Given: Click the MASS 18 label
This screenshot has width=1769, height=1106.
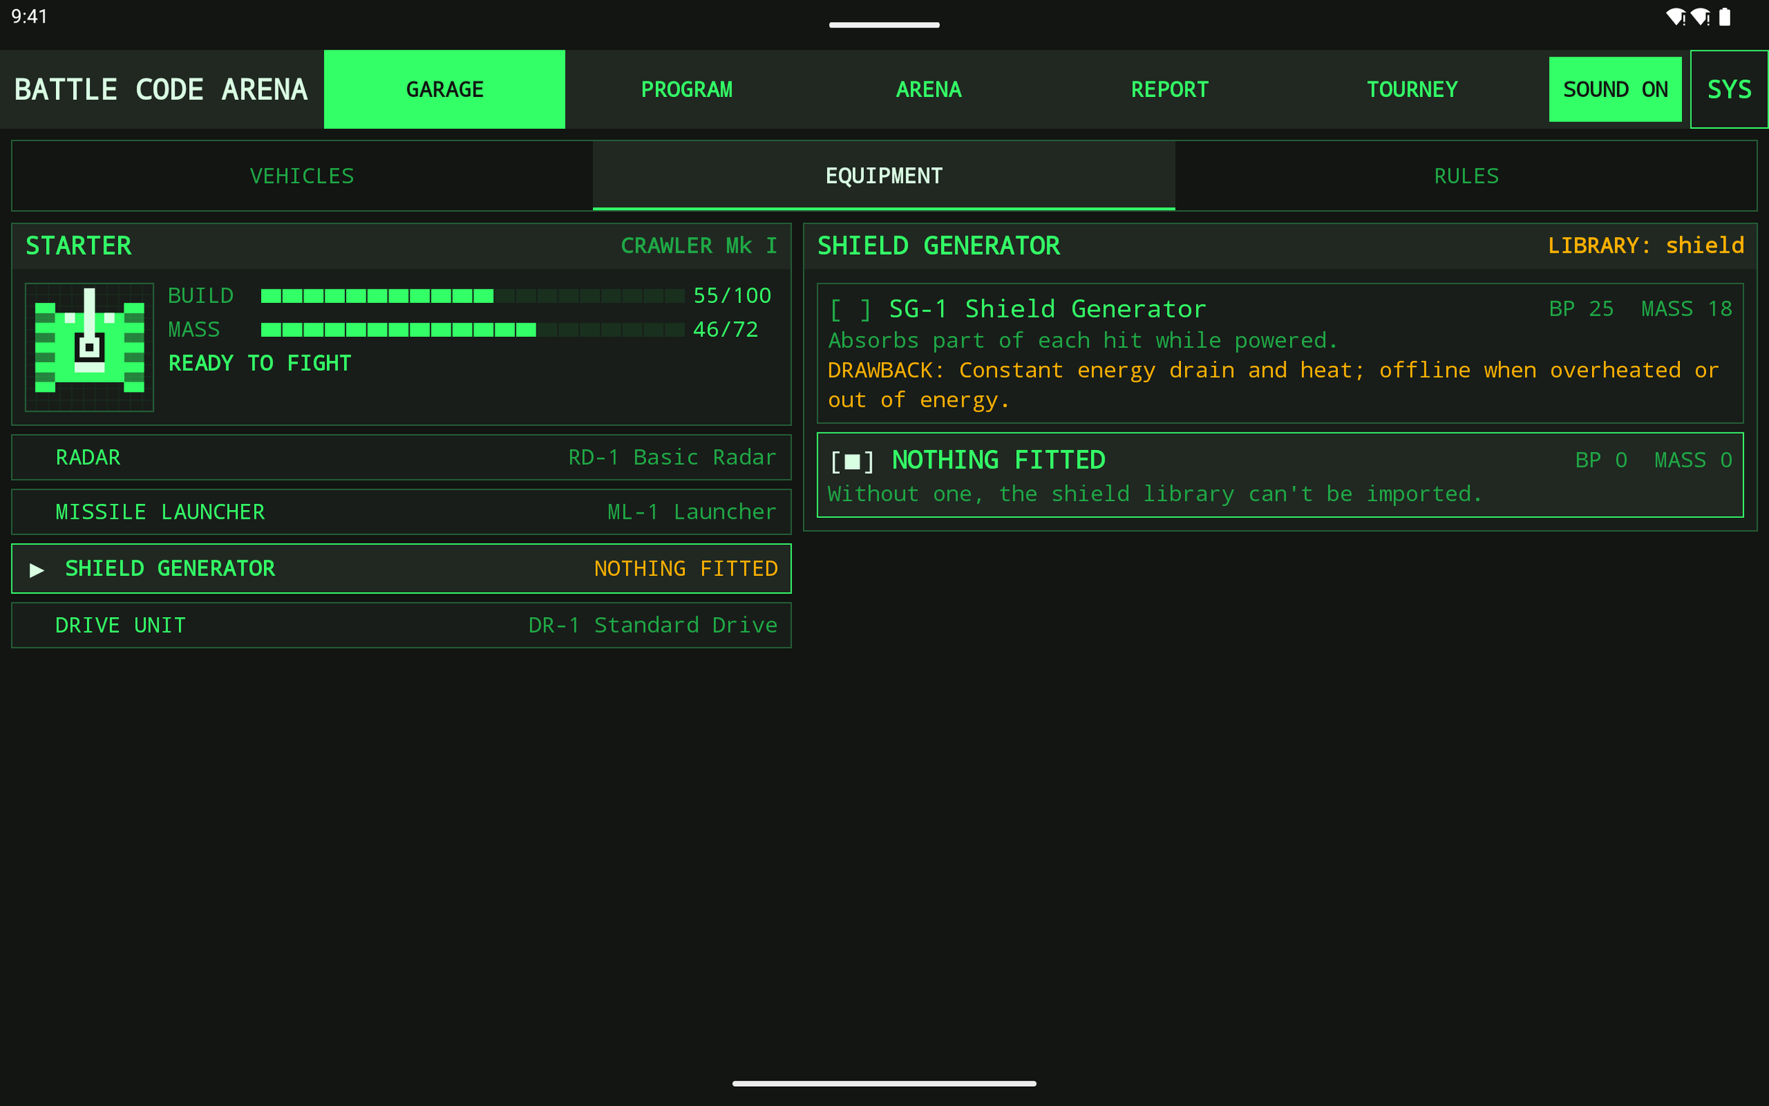Looking at the screenshot, I should tap(1686, 309).
